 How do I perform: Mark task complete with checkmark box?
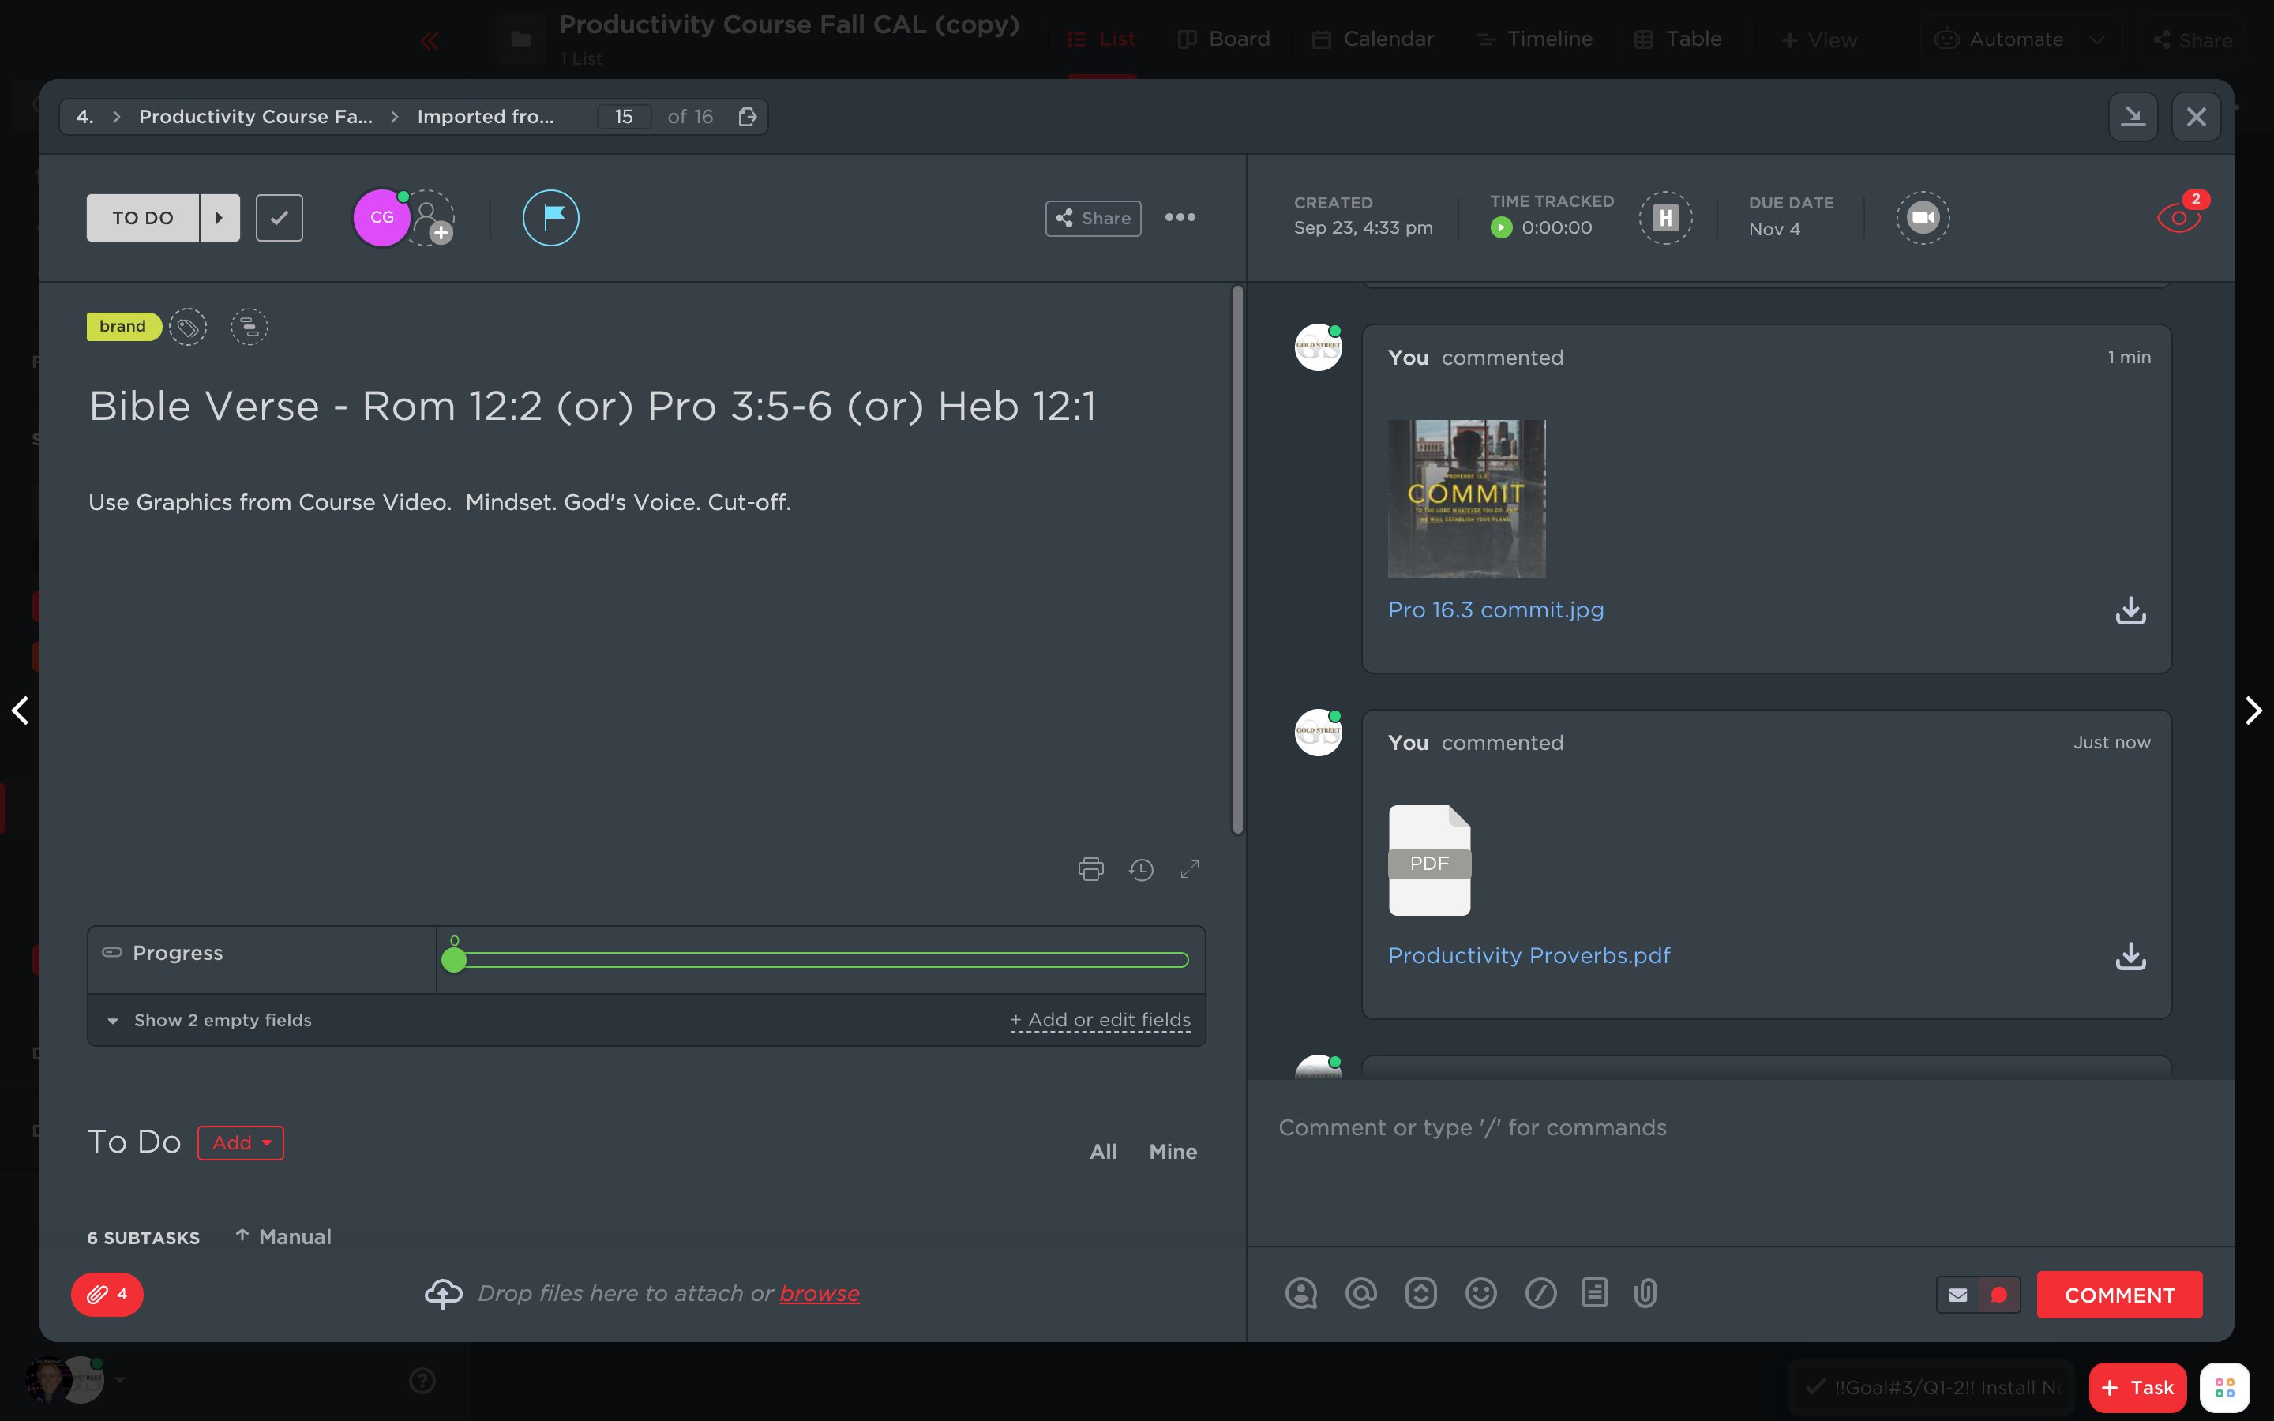(279, 218)
